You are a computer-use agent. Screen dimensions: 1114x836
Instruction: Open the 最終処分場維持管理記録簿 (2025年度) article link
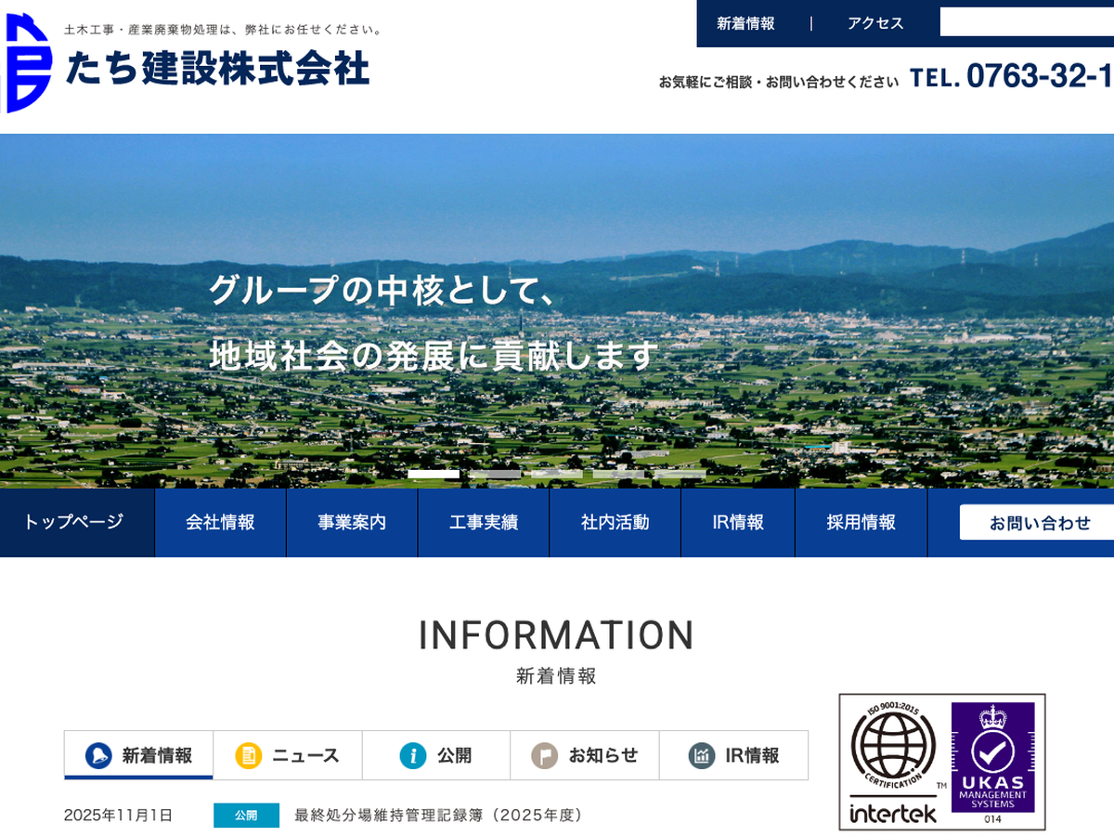(438, 816)
